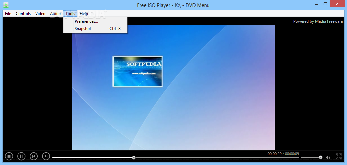The image size is (347, 165).
Task: Close the Free ISO Player window
Action: click(x=337, y=4)
